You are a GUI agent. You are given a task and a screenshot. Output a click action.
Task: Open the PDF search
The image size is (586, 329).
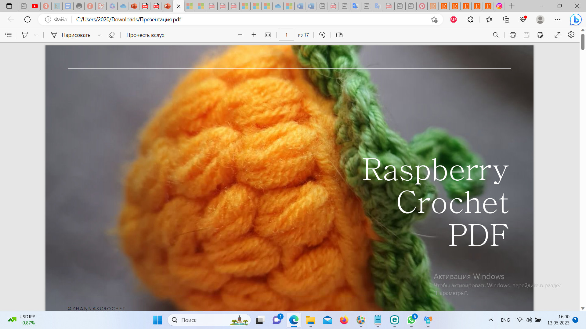[x=495, y=35]
